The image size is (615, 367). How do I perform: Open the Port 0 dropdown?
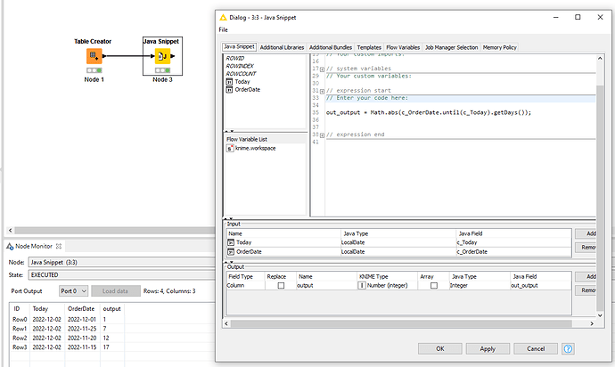coord(73,291)
